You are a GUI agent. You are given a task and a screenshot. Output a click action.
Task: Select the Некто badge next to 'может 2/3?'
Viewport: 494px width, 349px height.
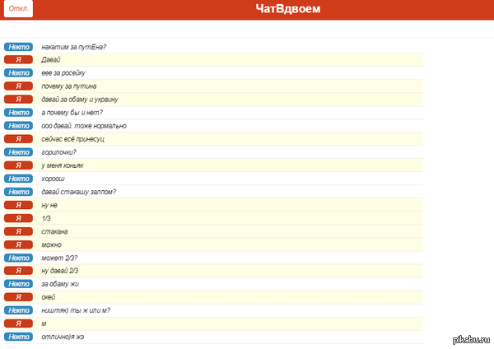pyautogui.click(x=18, y=258)
